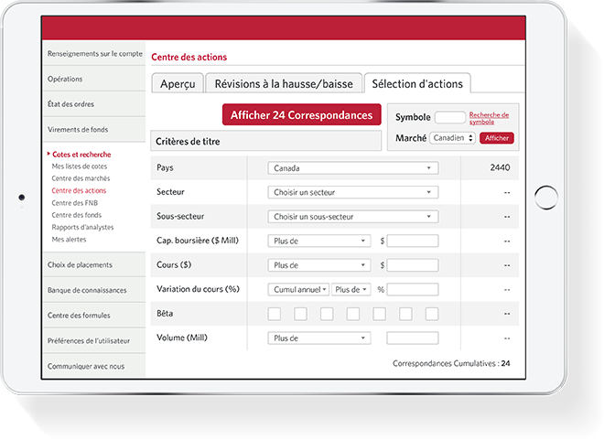Open the Volume (Mill) Plus de dropdown
The height and width of the screenshot is (440, 604).
pyautogui.click(x=319, y=338)
